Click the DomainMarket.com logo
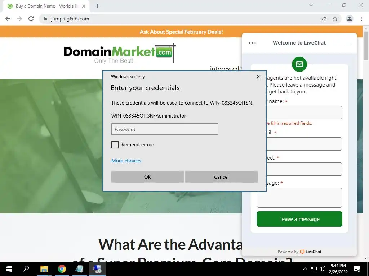This screenshot has width=369, height=276. coord(120,54)
